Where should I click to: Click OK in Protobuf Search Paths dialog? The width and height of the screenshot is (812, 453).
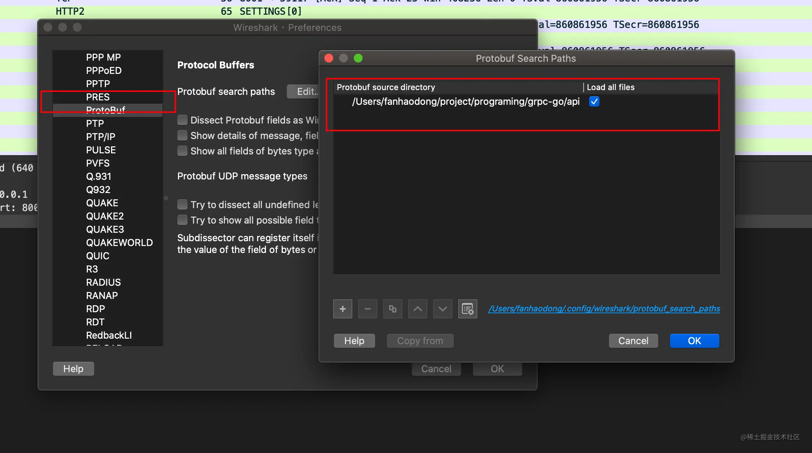click(x=694, y=341)
